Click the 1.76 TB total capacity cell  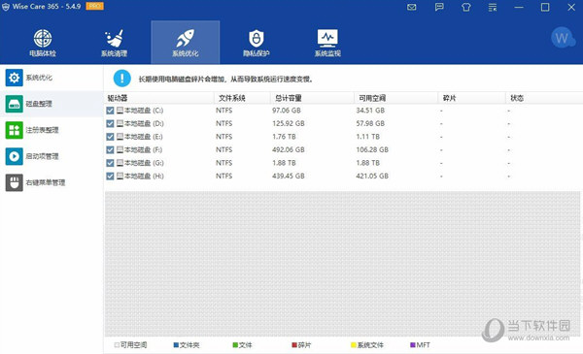pyautogui.click(x=284, y=137)
